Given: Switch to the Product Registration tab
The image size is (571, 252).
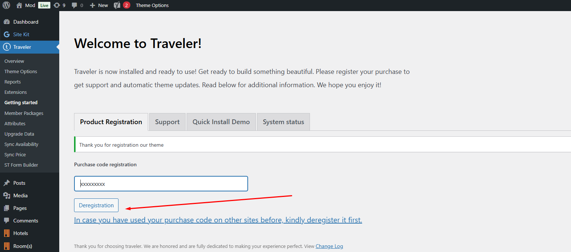Looking at the screenshot, I should 111,122.
